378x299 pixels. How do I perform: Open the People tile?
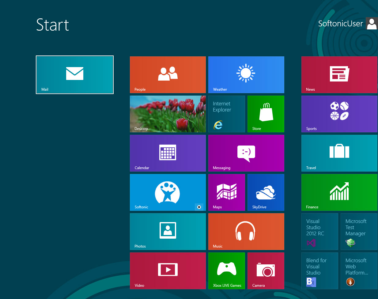168,75
